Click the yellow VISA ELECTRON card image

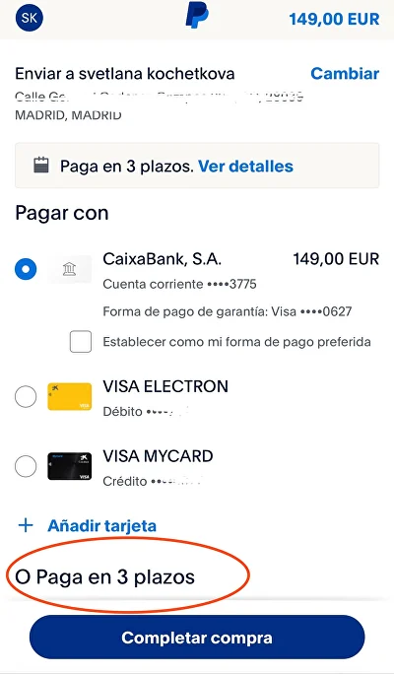[70, 396]
